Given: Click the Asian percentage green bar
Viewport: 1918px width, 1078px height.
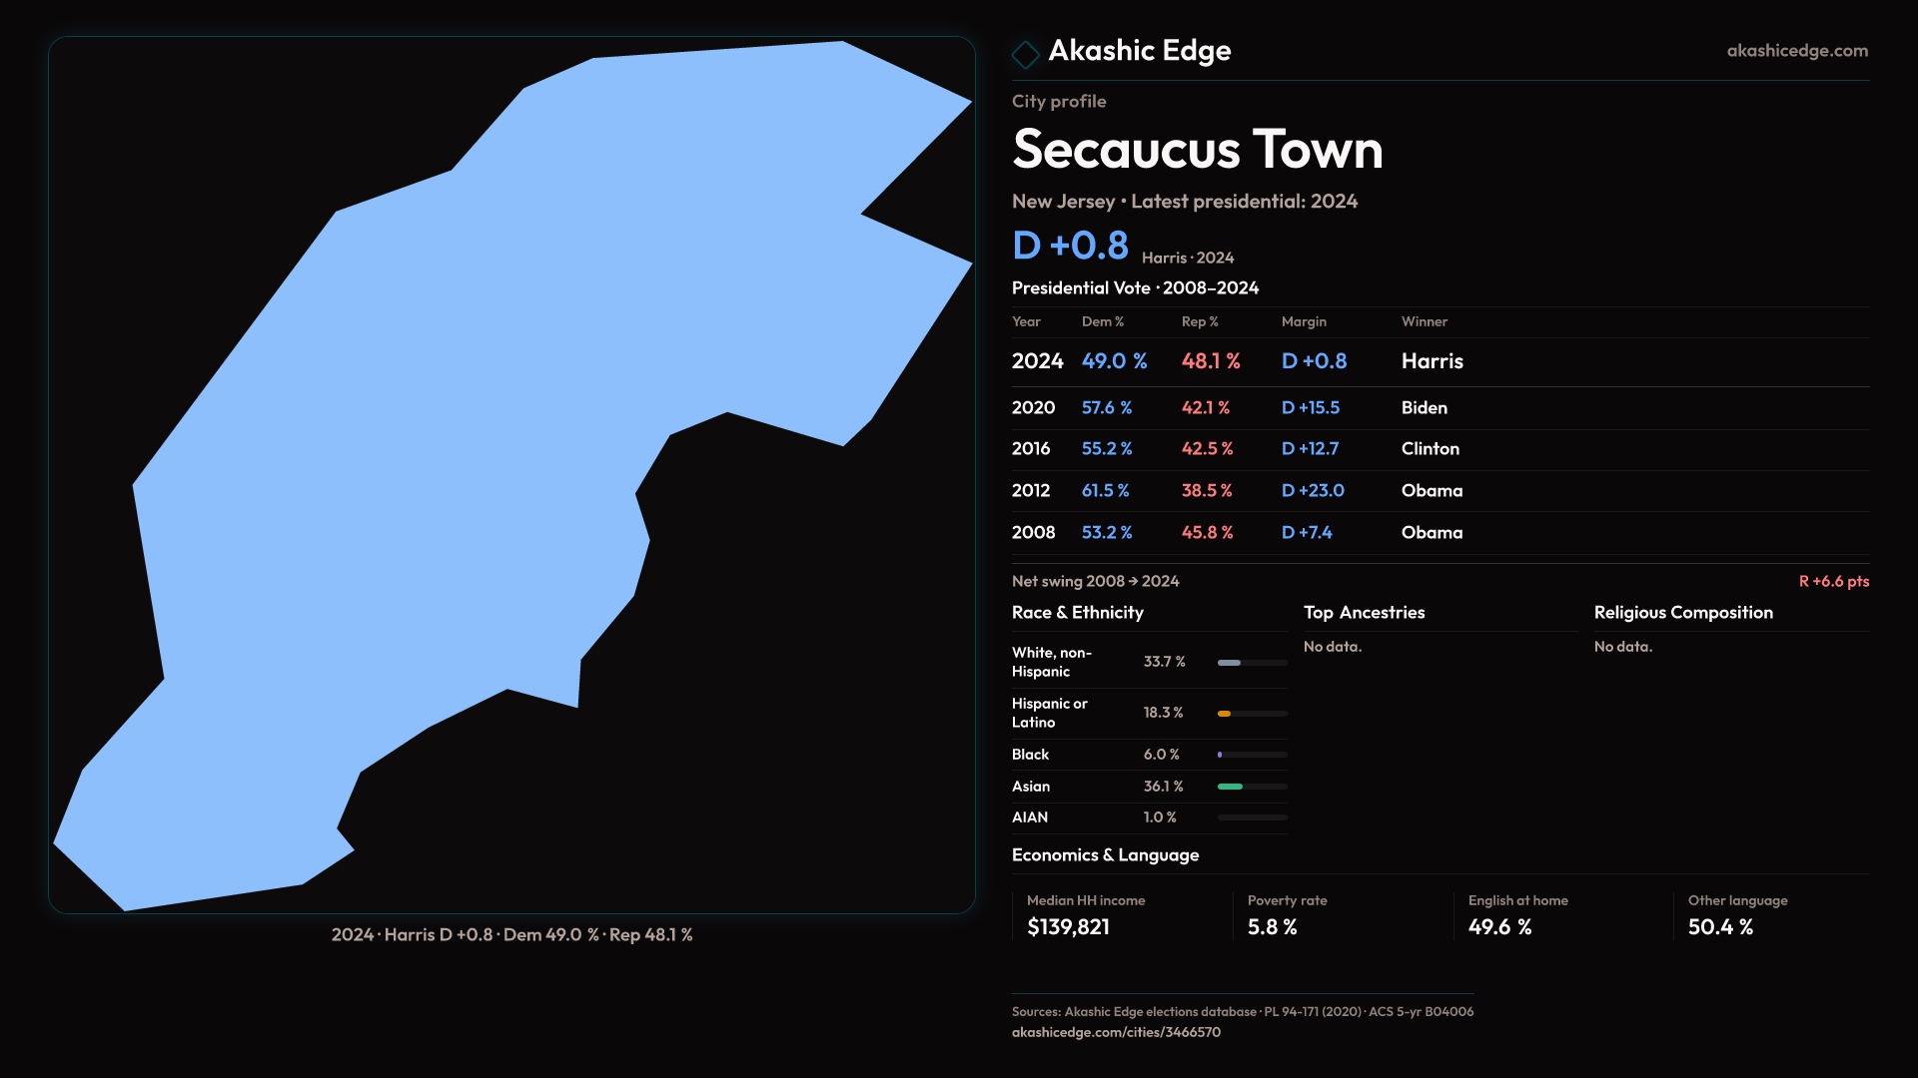Looking at the screenshot, I should click(x=1230, y=787).
